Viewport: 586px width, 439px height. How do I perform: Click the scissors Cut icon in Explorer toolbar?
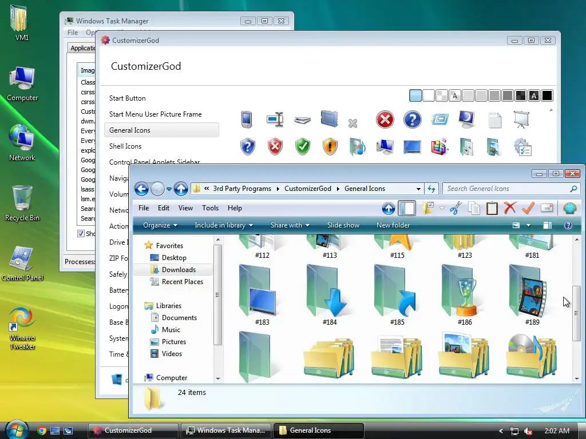tap(456, 208)
